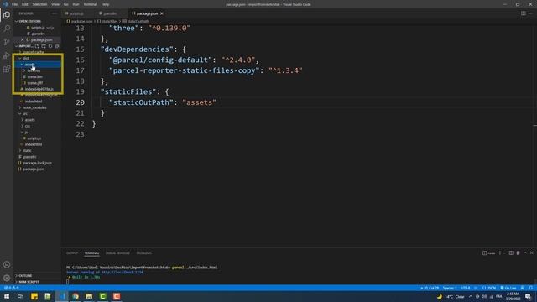Click New File icon in explorer header
This screenshot has height=302, width=537.
[37, 46]
